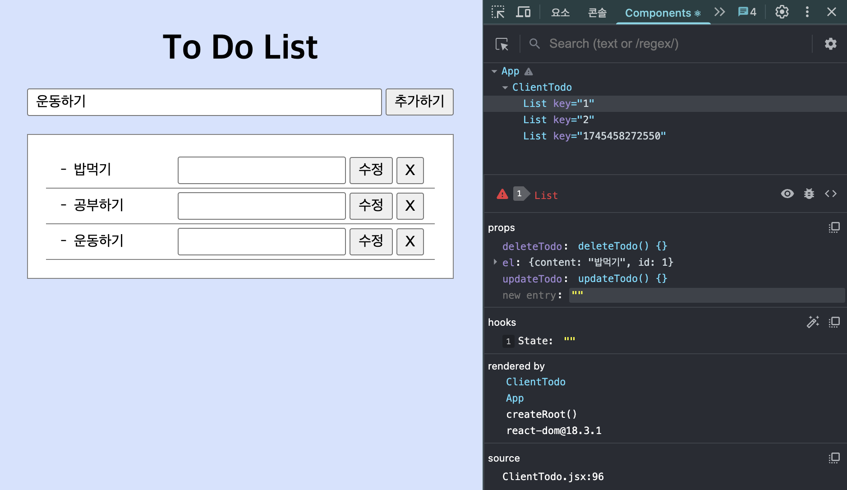Image resolution: width=847 pixels, height=490 pixels.
Task: Open the DevTools three-dot more menu
Action: [x=807, y=12]
